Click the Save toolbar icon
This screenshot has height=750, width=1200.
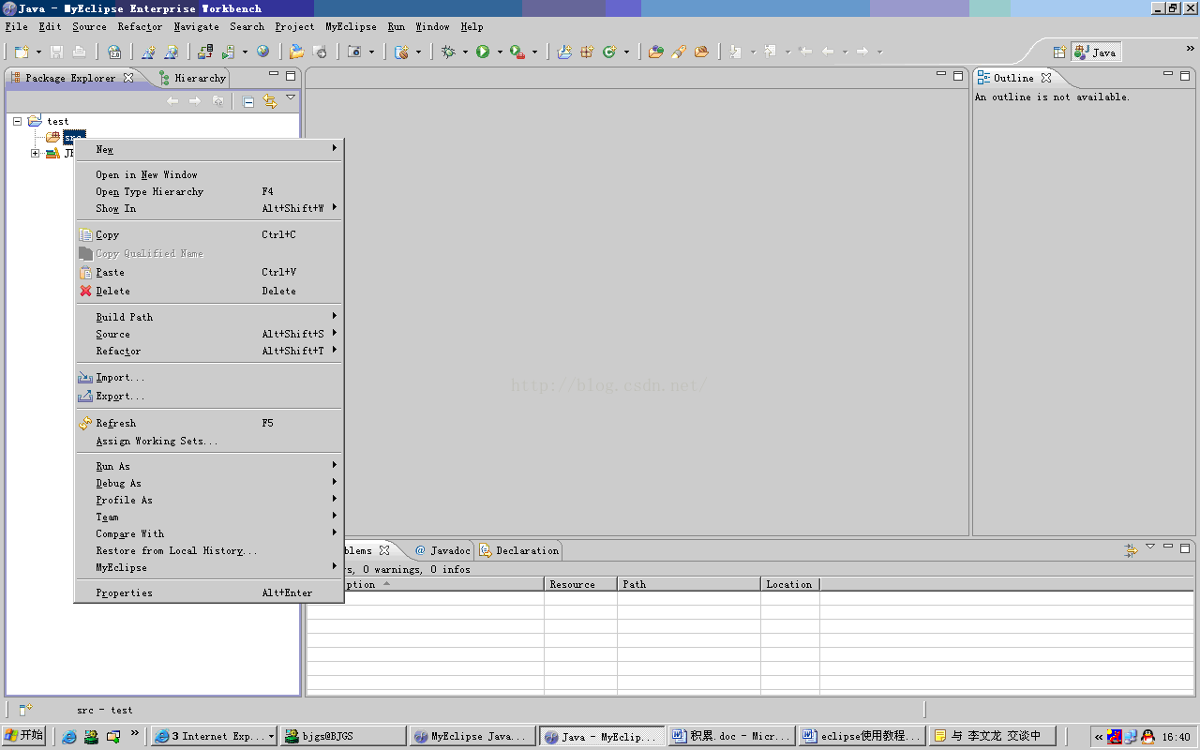pyautogui.click(x=57, y=52)
